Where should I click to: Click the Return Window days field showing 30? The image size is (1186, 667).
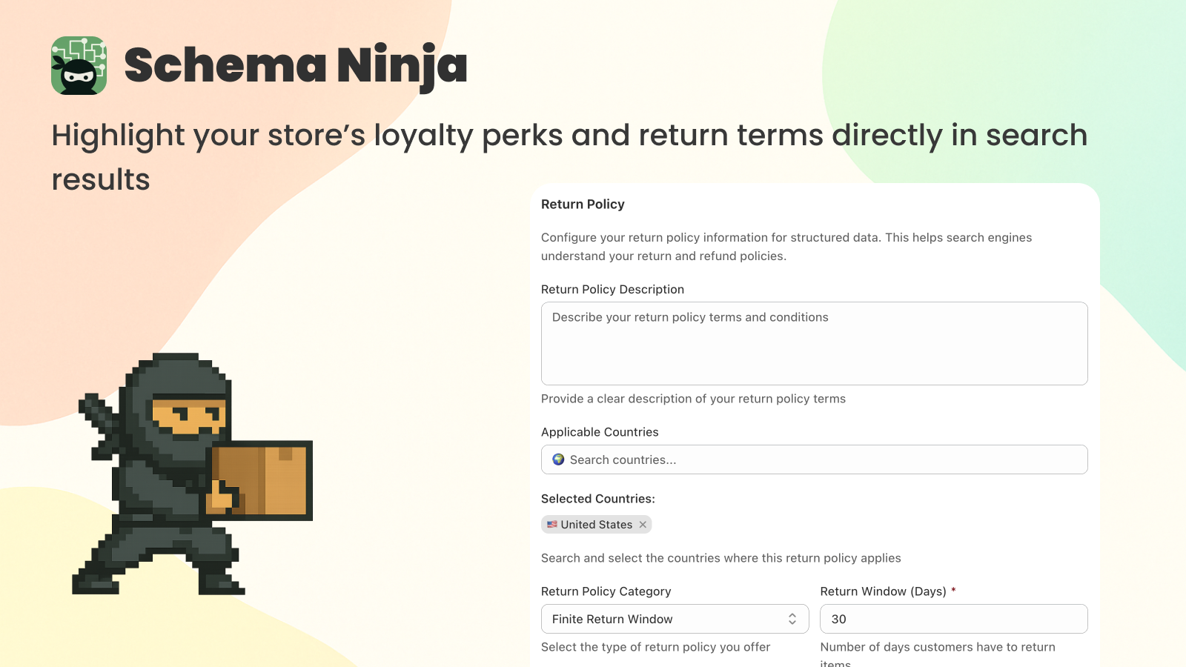coord(953,618)
